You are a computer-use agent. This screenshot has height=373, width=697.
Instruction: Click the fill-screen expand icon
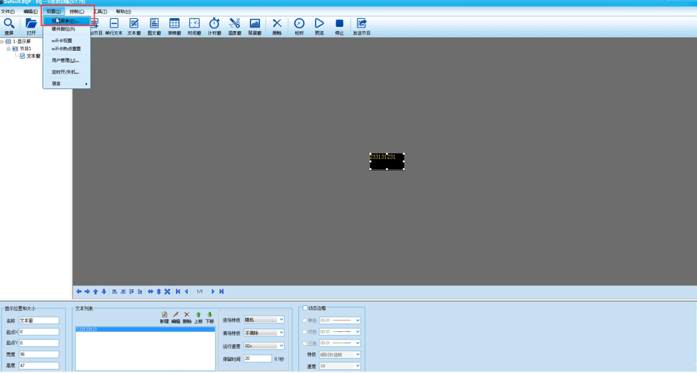click(167, 292)
